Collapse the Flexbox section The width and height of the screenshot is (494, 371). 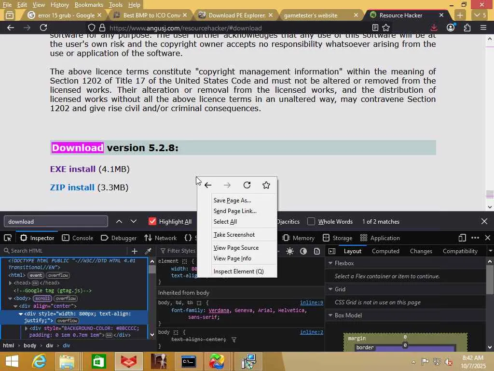[x=330, y=263]
